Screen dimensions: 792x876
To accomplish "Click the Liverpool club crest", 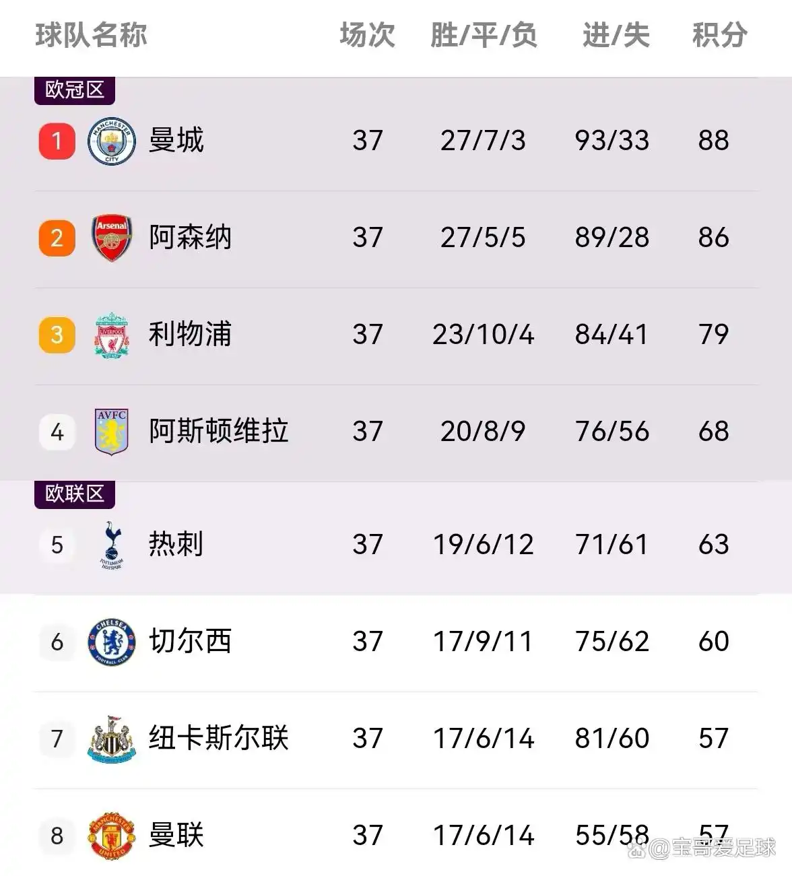I will click(x=112, y=335).
